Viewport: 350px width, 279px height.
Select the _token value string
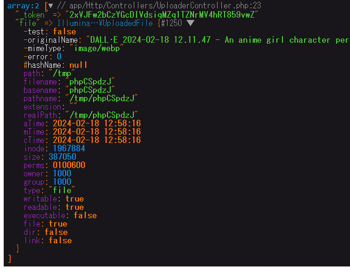[x=162, y=15]
